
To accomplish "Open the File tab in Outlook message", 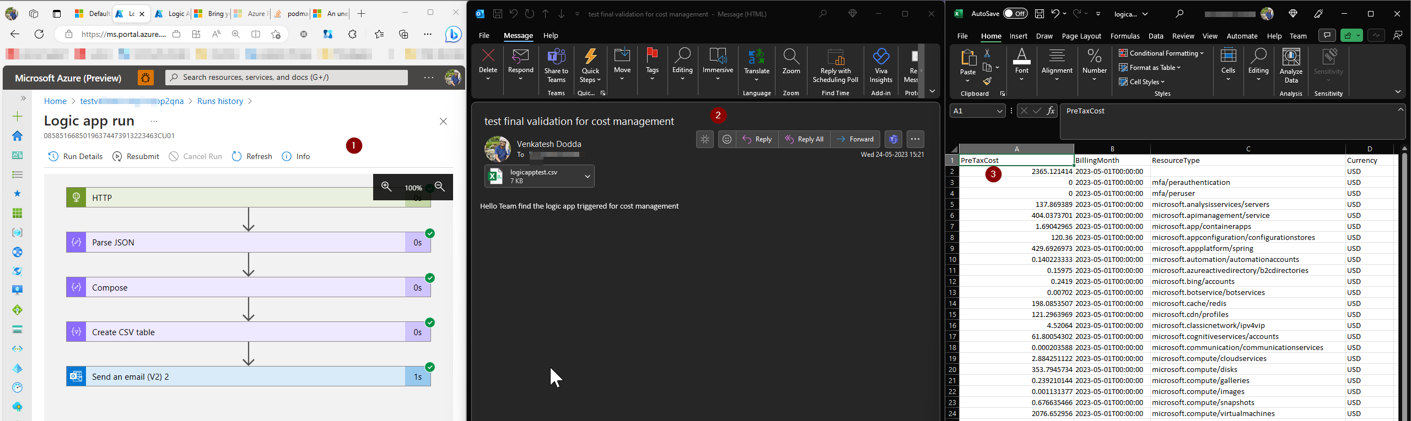I will tap(484, 35).
